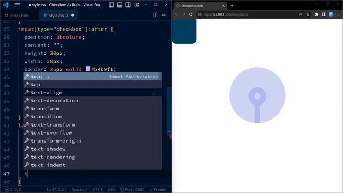Open a new browser tab
343x193 pixels.
coord(232,6)
